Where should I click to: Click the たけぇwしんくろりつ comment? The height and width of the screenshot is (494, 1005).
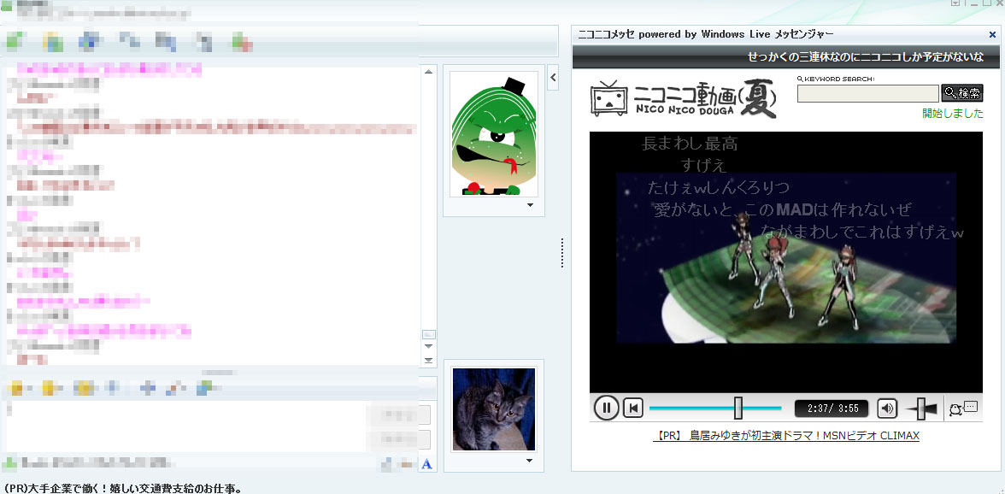tap(718, 187)
